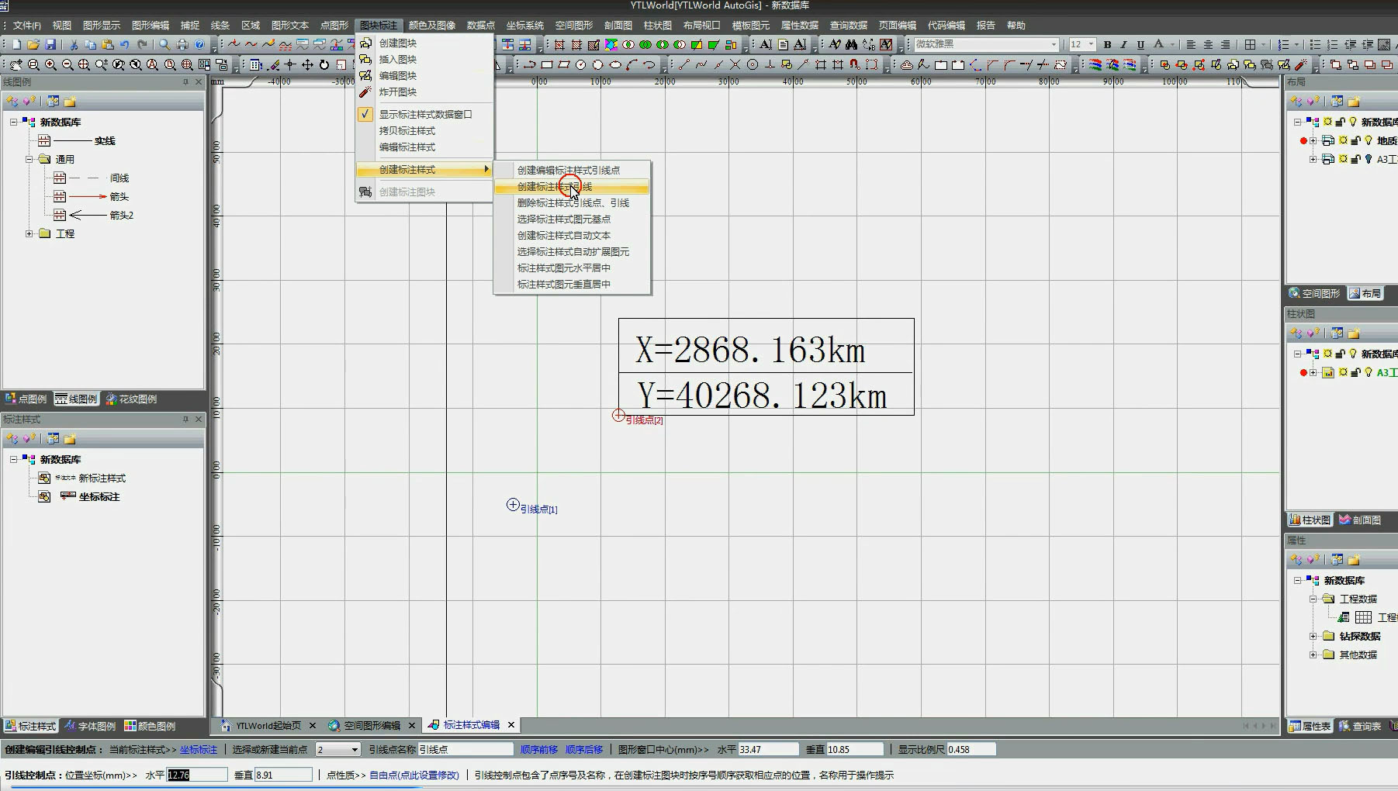
Task: Click the Undo arrow icon
Action: tap(124, 45)
